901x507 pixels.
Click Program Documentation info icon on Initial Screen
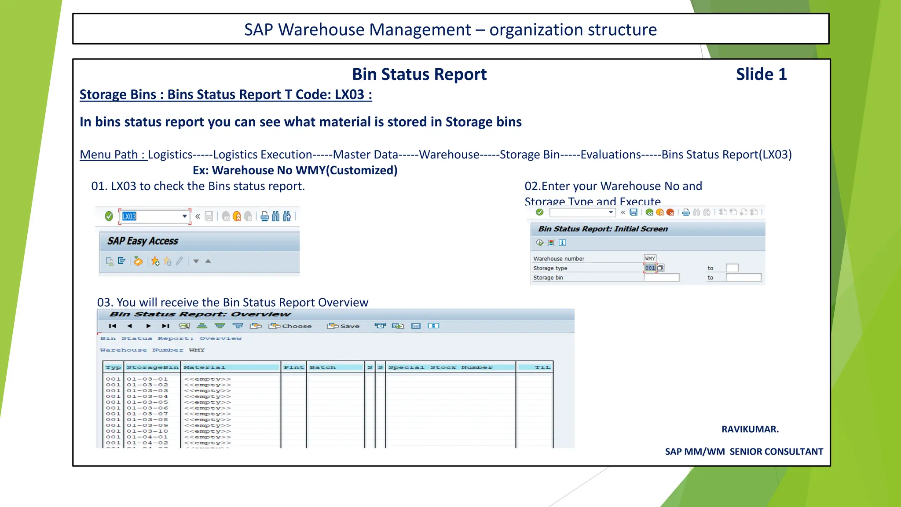(562, 242)
